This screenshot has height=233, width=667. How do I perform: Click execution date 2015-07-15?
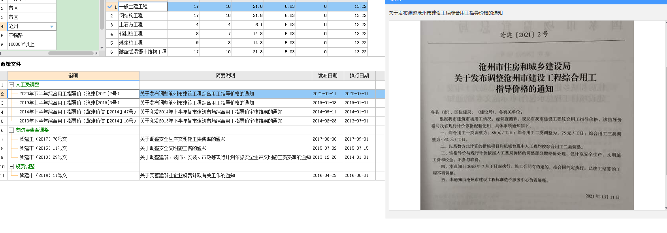click(x=356, y=148)
